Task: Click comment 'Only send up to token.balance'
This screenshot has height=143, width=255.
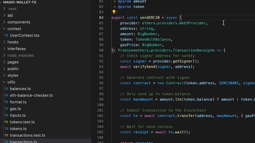Action: [155, 94]
